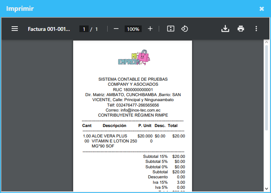Image resolution: width=271 pixels, height=193 pixels.
Task: Open the more actions three-dot menu
Action: coord(256,29)
